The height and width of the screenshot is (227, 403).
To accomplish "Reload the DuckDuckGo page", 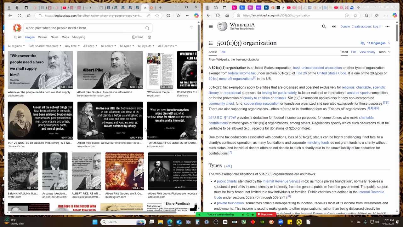I will [x=20, y=15].
